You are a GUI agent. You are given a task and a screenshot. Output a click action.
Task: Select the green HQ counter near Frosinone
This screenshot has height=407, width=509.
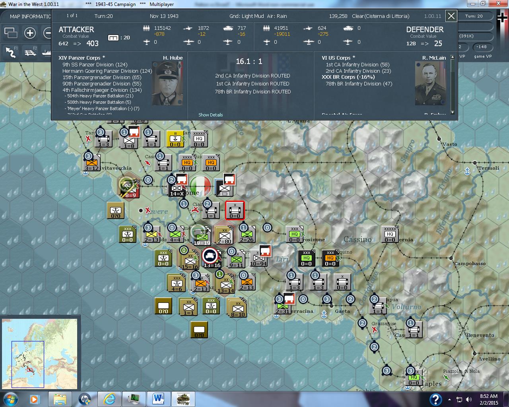pyautogui.click(x=294, y=234)
